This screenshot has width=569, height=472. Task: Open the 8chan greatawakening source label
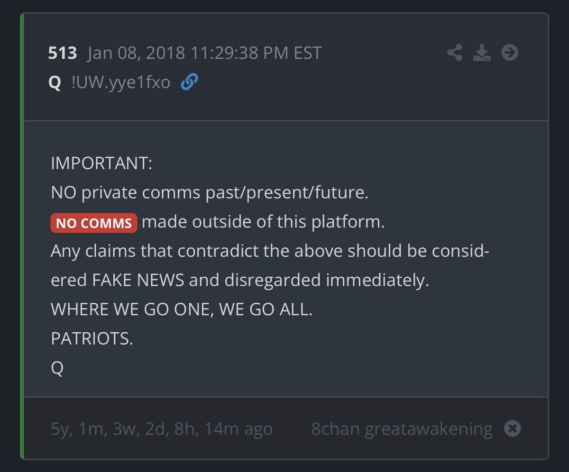pos(402,429)
